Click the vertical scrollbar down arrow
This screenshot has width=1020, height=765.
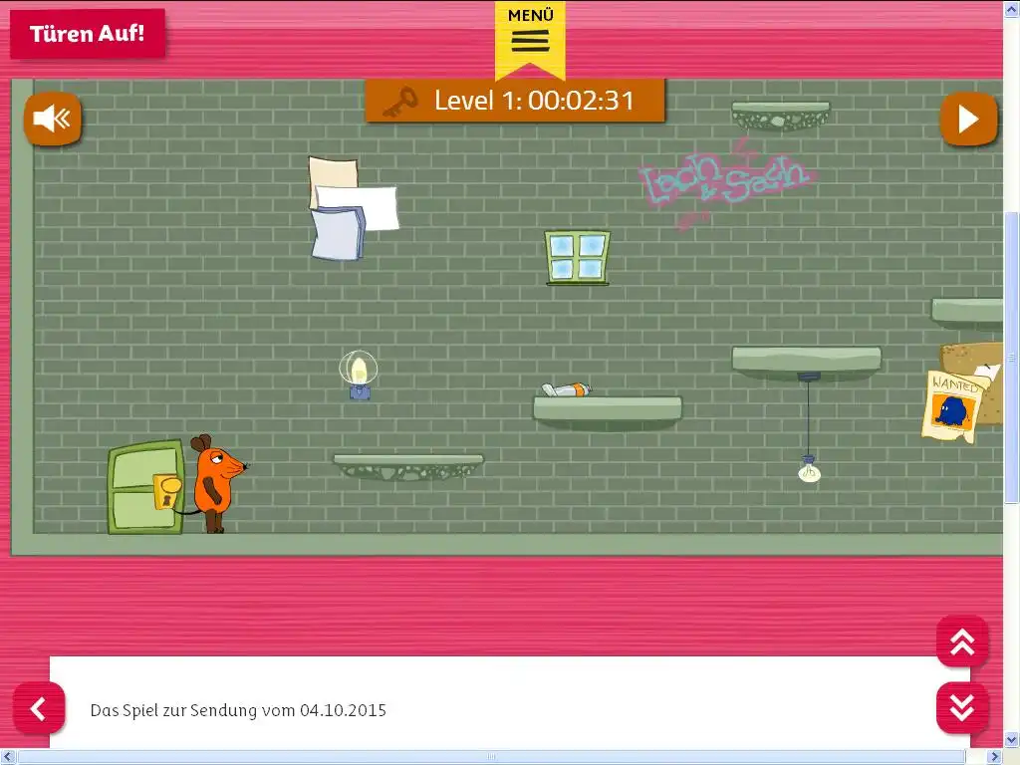[1012, 740]
